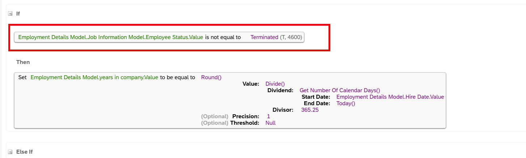Click the 'to be equal to' operator
Image resolution: width=526 pixels, height=158 pixels.
tap(178, 77)
